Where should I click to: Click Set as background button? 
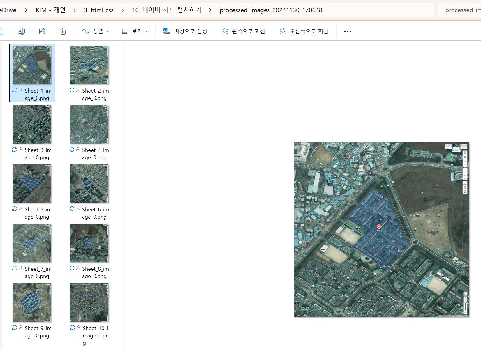tap(185, 31)
